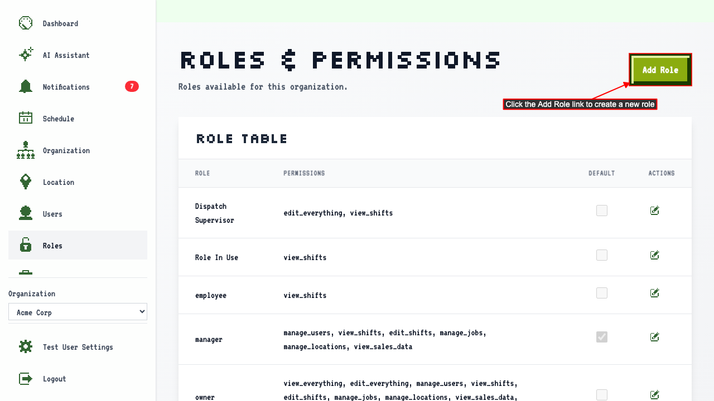Toggle default checkbox for Role In Use
This screenshot has width=714, height=401.
(602, 255)
